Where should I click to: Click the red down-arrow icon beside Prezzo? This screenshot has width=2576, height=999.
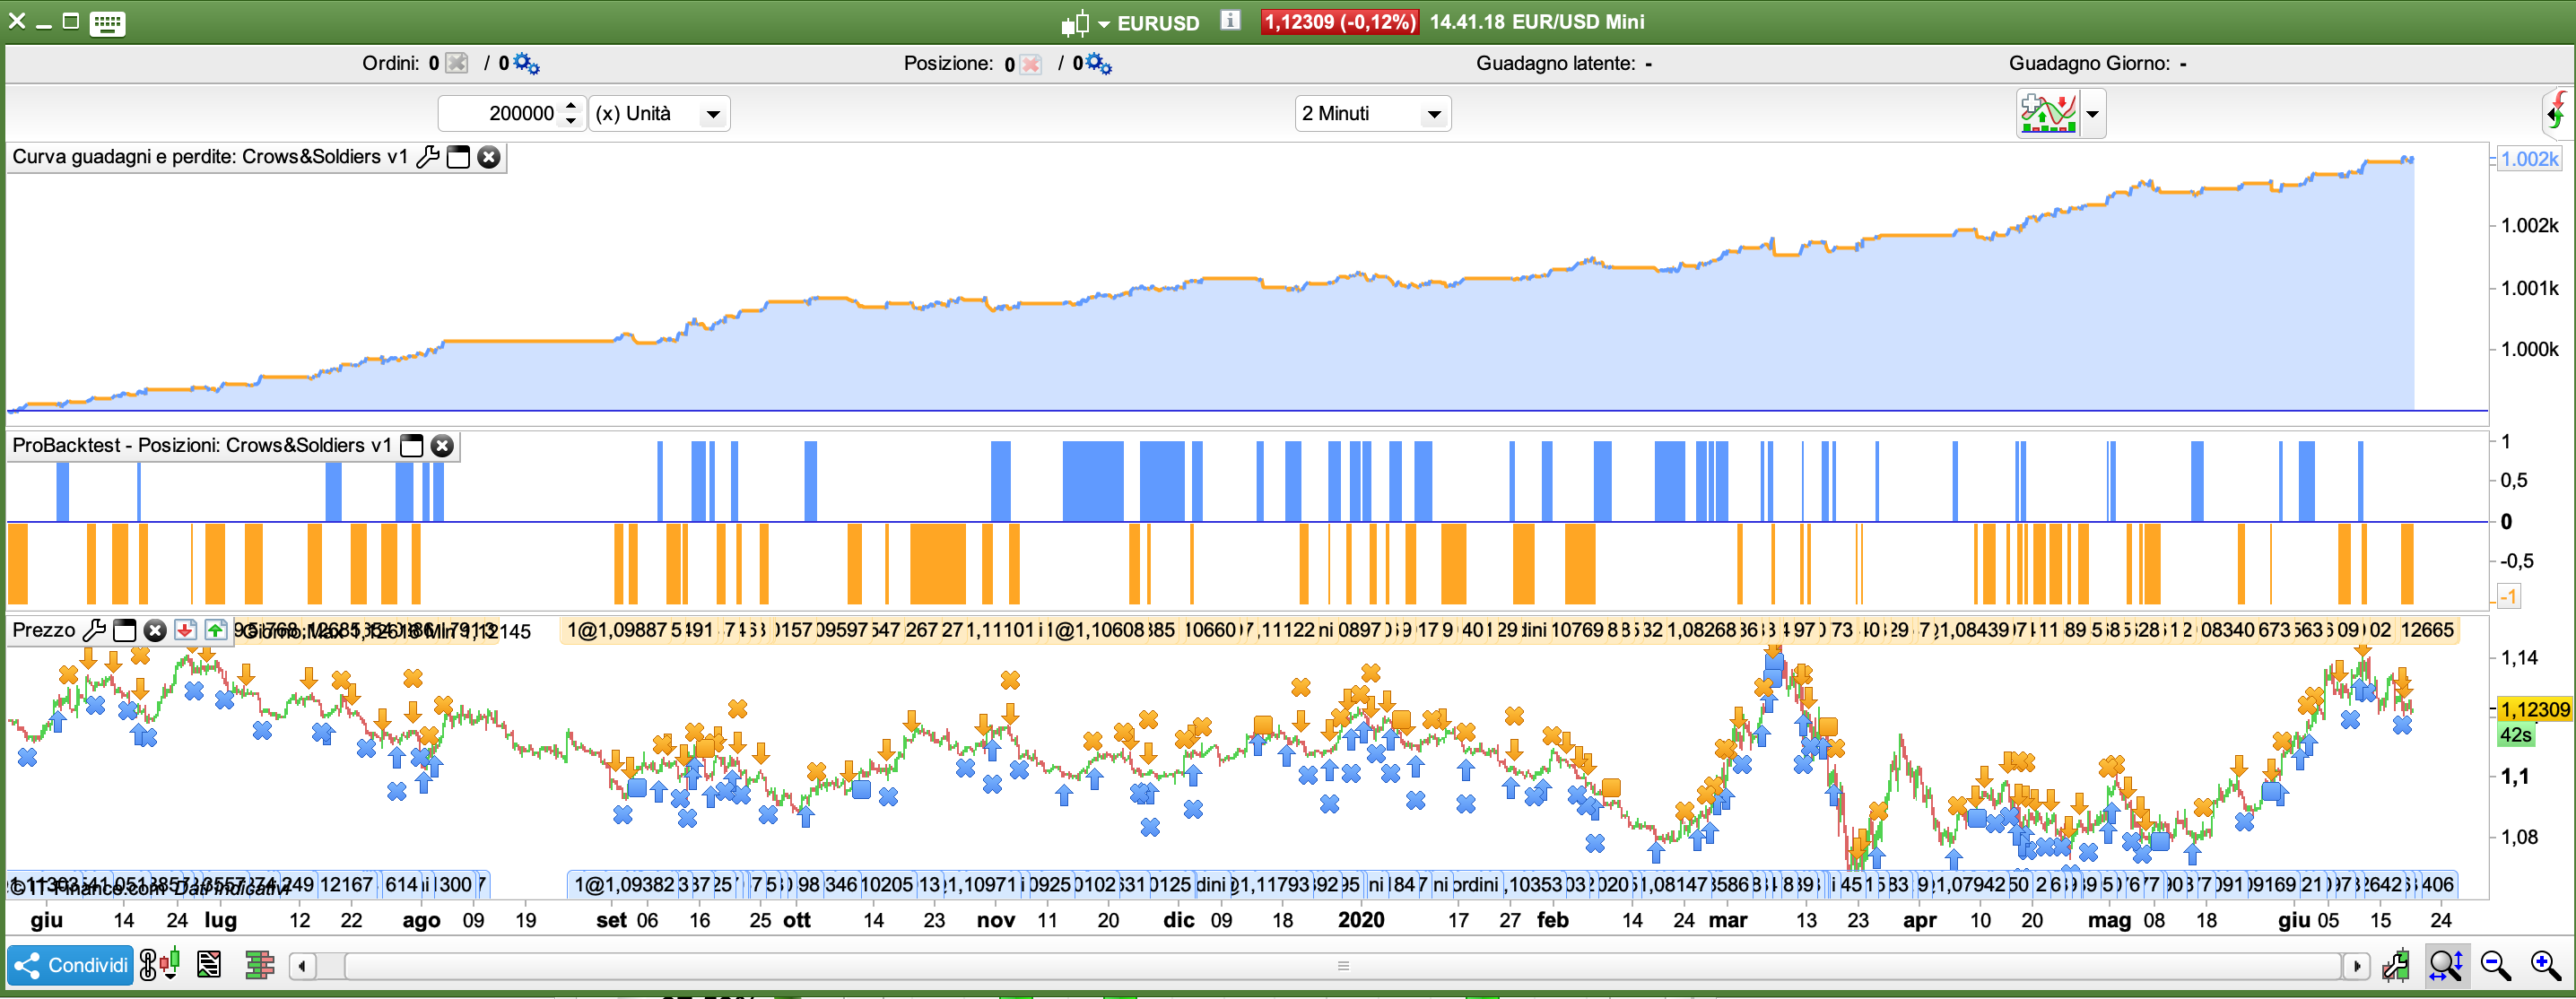tap(185, 630)
